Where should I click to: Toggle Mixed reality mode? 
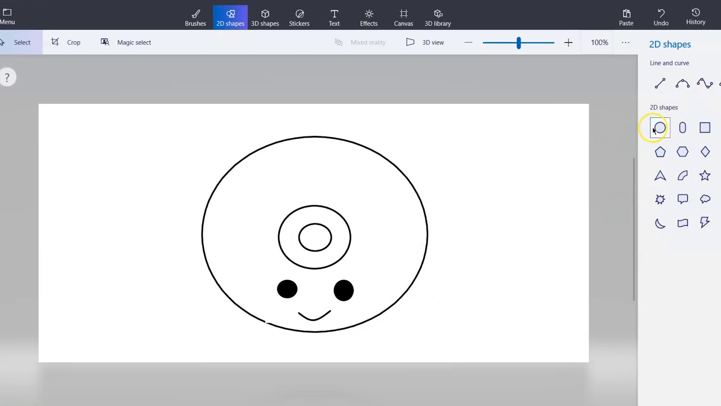pos(360,42)
